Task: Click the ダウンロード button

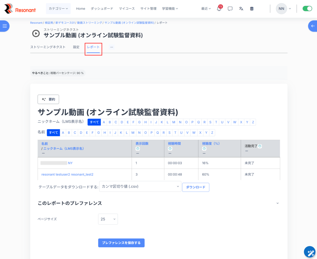Action: (195, 187)
